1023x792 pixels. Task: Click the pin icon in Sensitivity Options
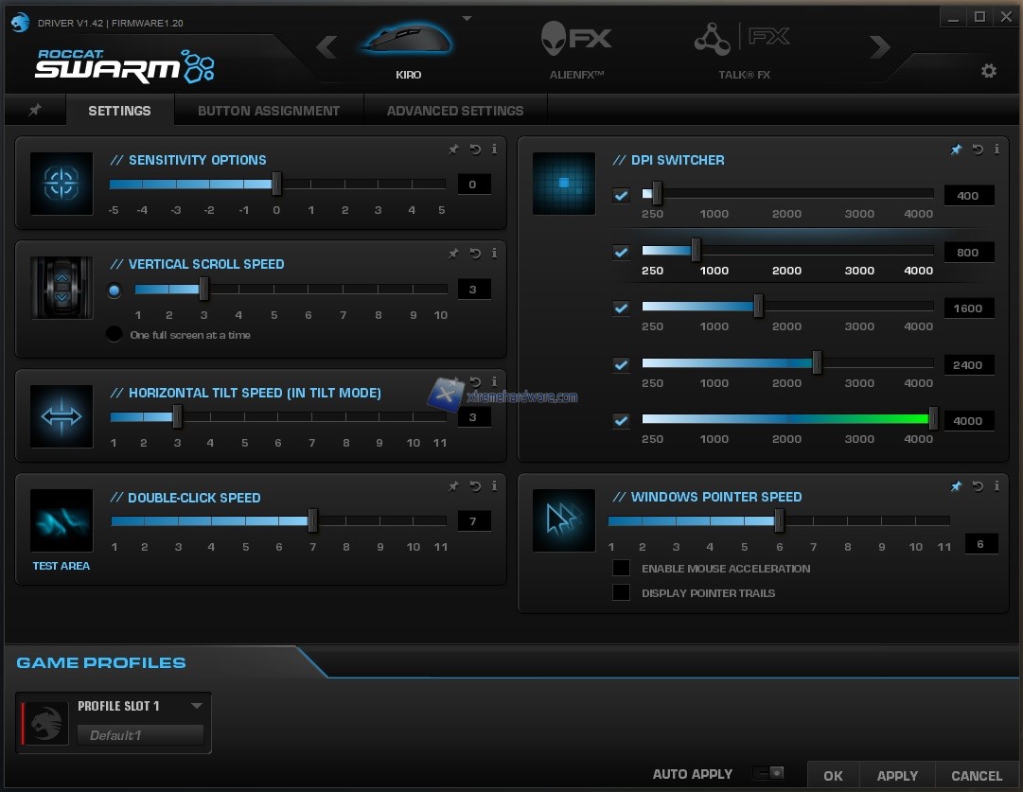pos(453,149)
